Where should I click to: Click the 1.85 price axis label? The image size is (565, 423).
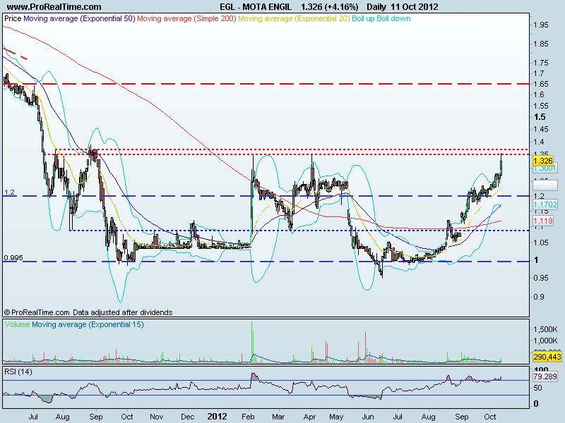(541, 44)
